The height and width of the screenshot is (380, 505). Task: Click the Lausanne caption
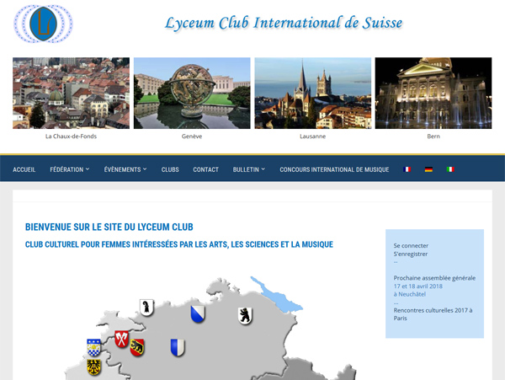point(313,136)
